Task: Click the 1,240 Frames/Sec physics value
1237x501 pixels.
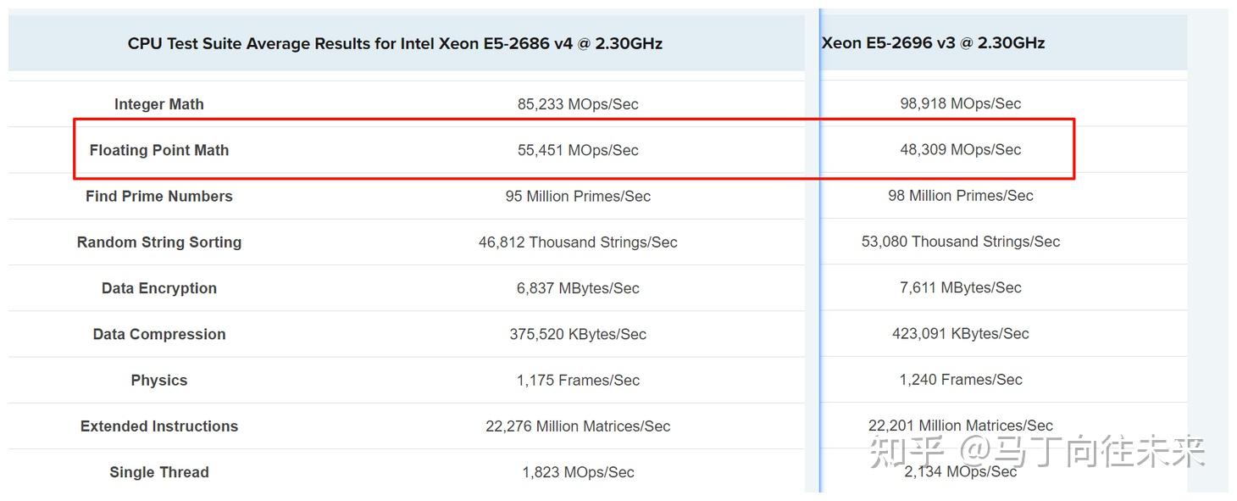Action: (960, 380)
